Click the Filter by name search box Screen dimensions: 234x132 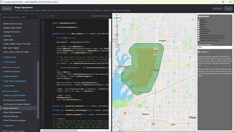(20, 17)
